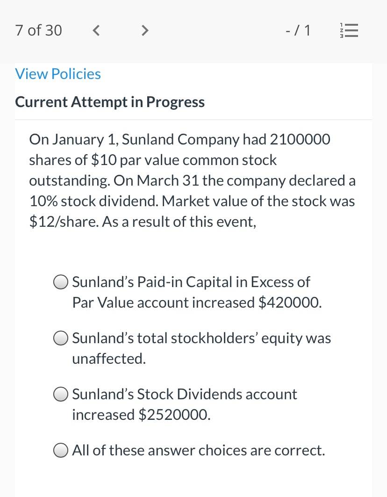The width and height of the screenshot is (387, 497).
Task: Choose total stockholders' equity unaffected radio
Action: coord(61,338)
